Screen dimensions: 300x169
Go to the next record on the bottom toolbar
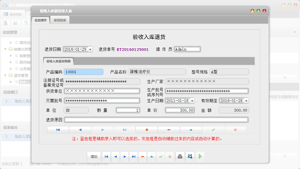124,156
